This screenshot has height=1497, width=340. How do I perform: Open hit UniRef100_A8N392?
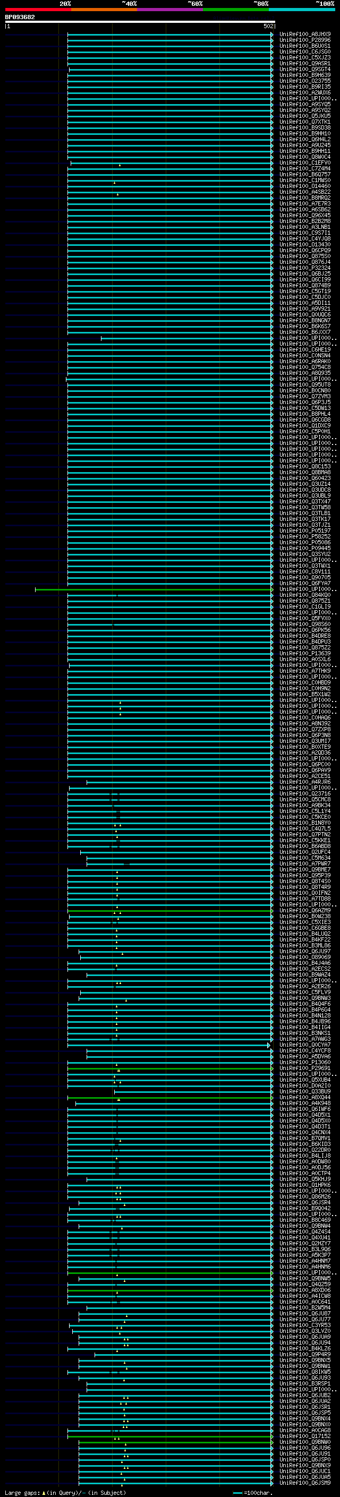[305, 723]
